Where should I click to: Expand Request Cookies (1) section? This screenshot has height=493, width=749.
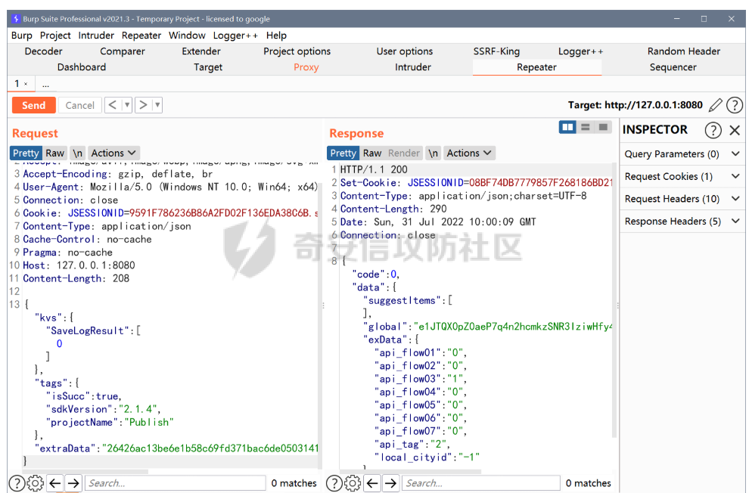click(x=682, y=176)
